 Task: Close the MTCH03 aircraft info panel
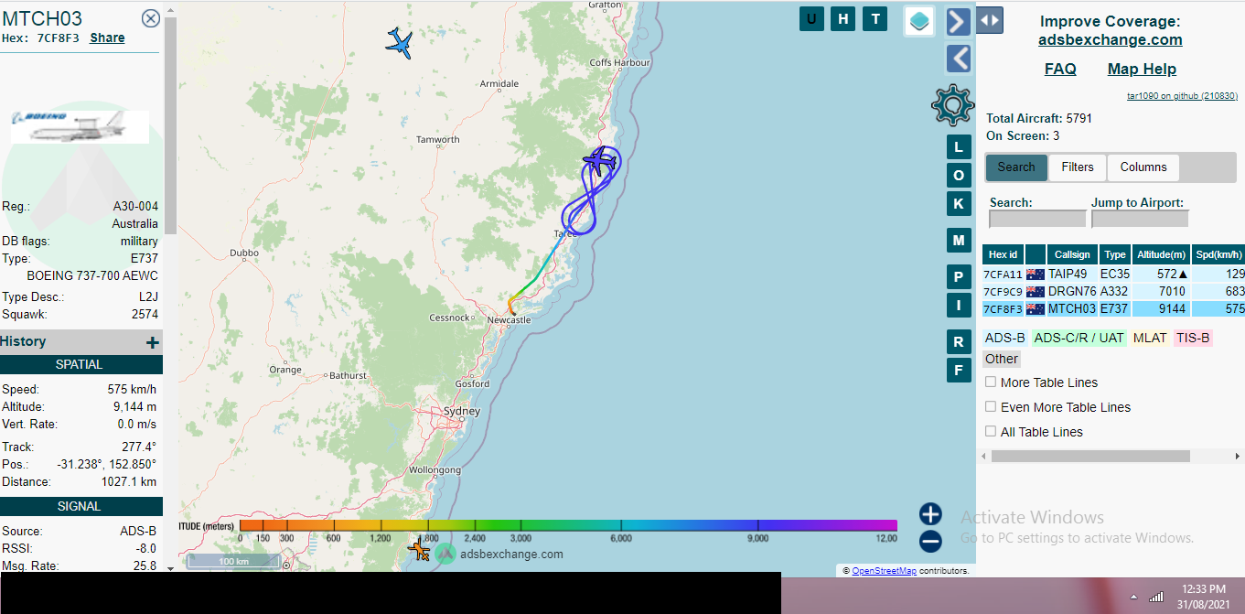151,18
